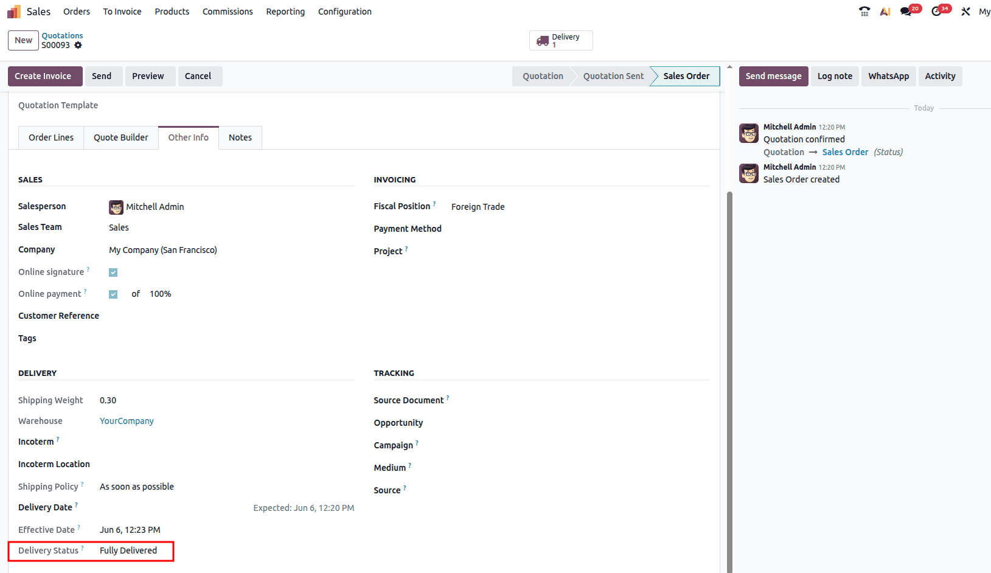Open the Reporting menu
The height and width of the screenshot is (573, 991).
tap(285, 12)
